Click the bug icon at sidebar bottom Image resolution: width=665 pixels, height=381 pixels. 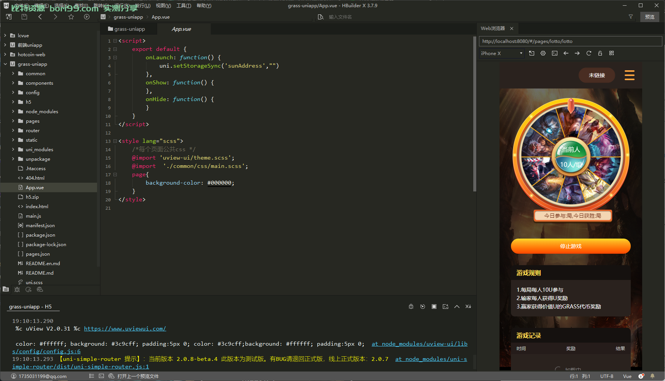tap(17, 289)
